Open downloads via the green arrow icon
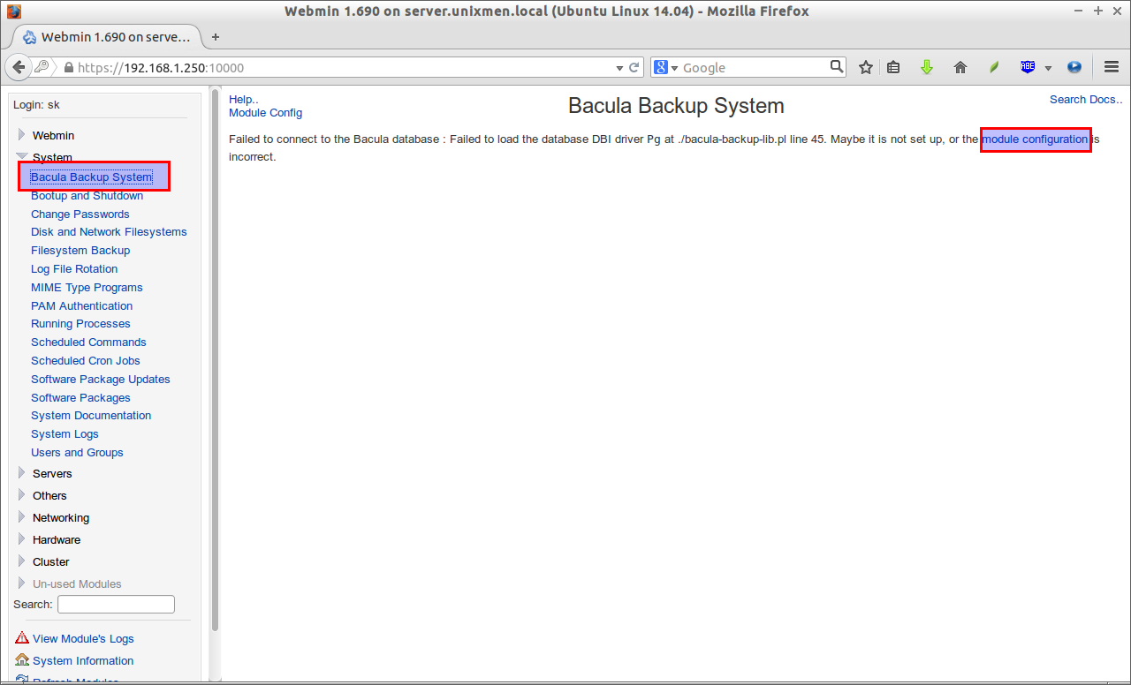This screenshot has width=1131, height=685. 927,67
